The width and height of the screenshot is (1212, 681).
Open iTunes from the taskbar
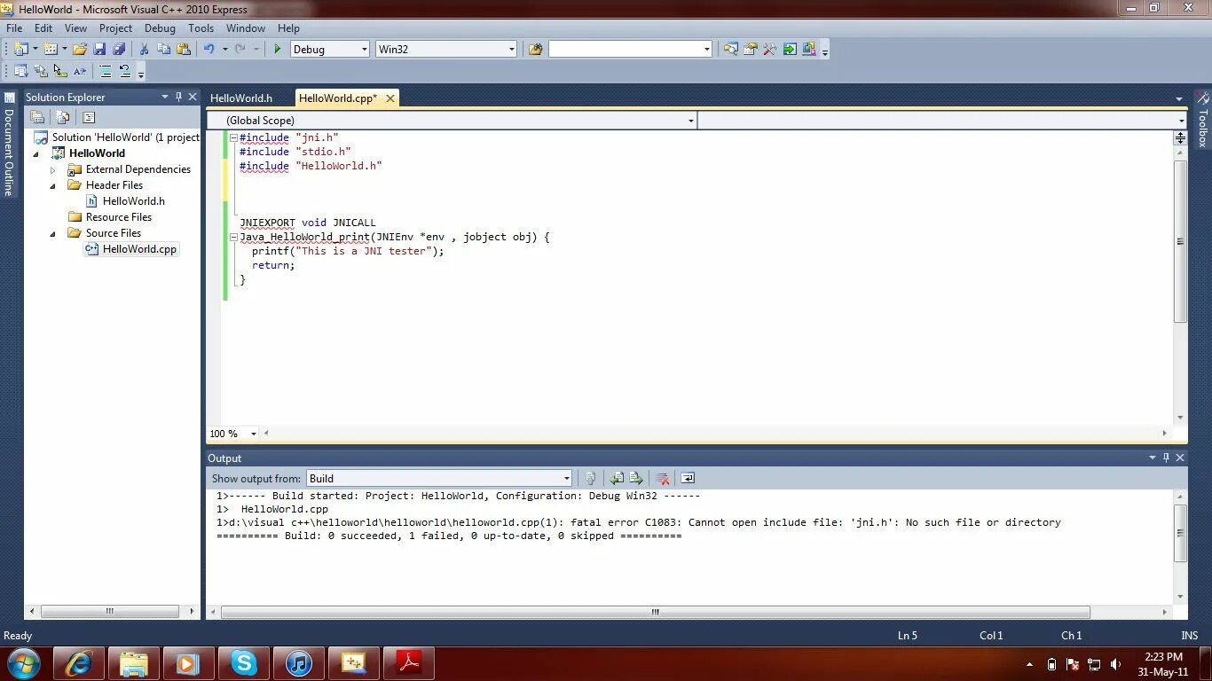(298, 663)
